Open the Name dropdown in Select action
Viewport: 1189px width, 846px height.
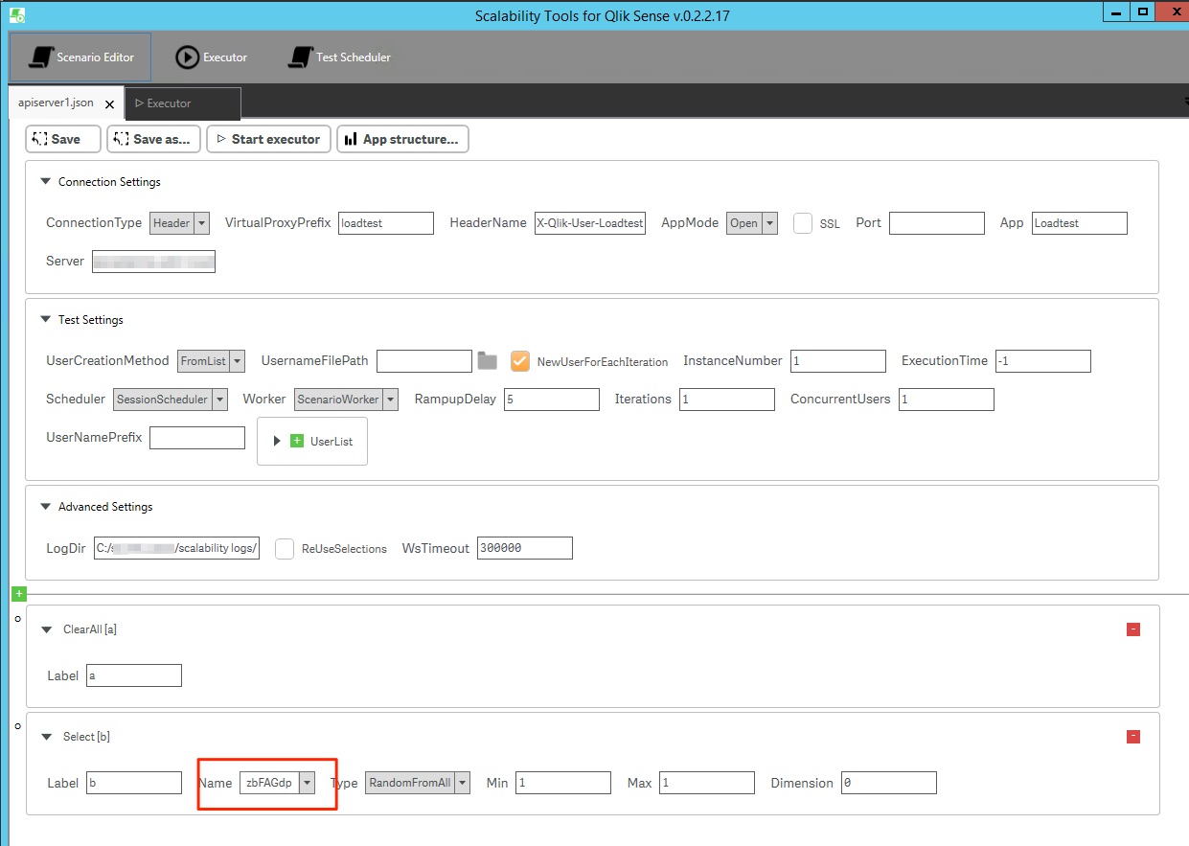[x=307, y=783]
